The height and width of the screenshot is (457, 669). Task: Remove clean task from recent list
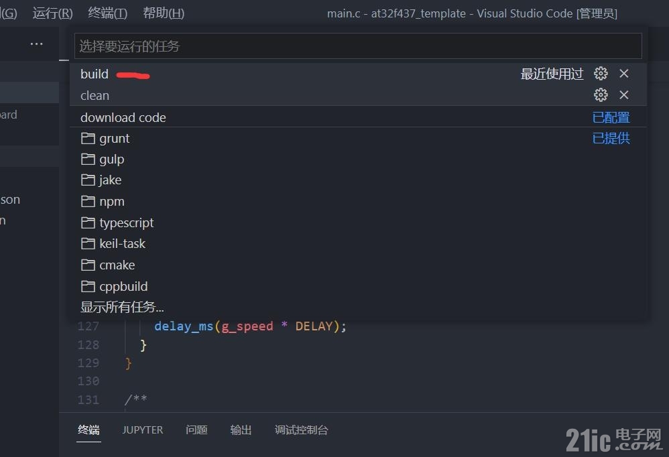(x=624, y=95)
